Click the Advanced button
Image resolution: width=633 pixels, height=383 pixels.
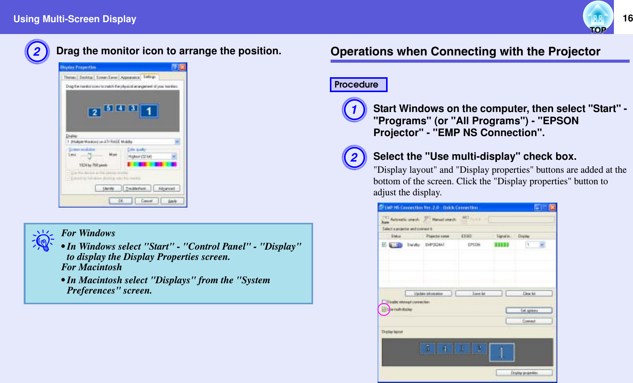point(166,188)
